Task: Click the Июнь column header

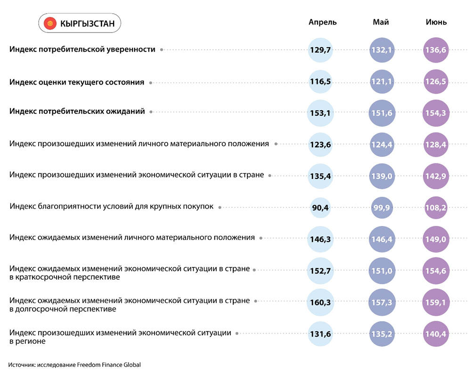Action: point(436,22)
